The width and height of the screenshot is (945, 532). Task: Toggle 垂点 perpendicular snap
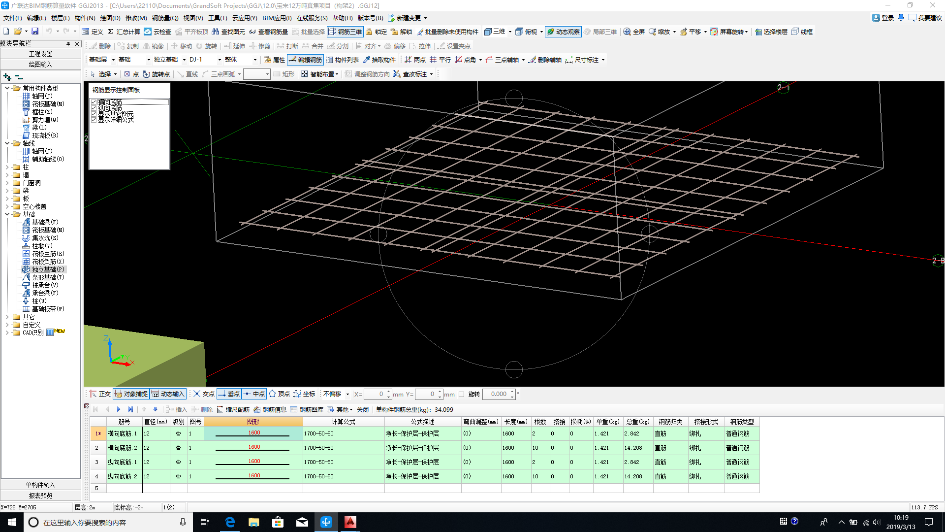(x=229, y=394)
